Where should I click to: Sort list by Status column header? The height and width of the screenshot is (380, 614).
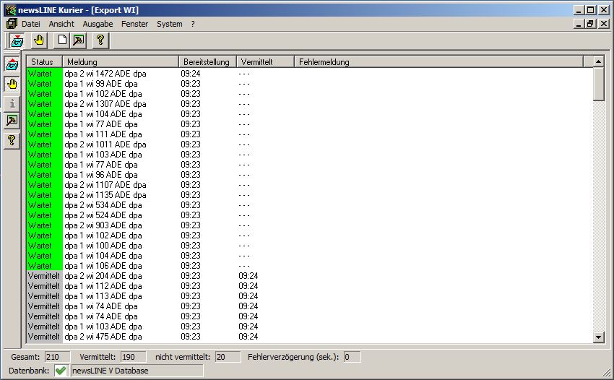click(44, 62)
